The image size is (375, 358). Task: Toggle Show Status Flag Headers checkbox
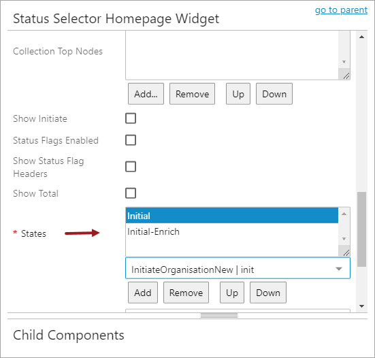point(131,167)
